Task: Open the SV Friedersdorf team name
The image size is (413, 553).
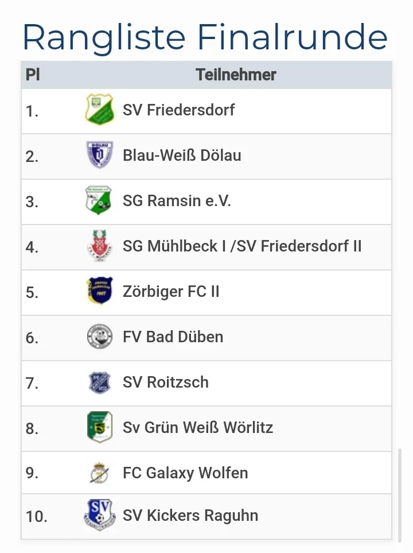Action: [178, 110]
